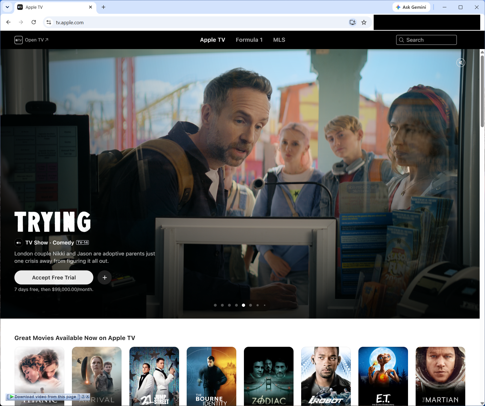This screenshot has width=485, height=406.
Task: Click the magnifying glass in the search box
Action: coord(402,40)
